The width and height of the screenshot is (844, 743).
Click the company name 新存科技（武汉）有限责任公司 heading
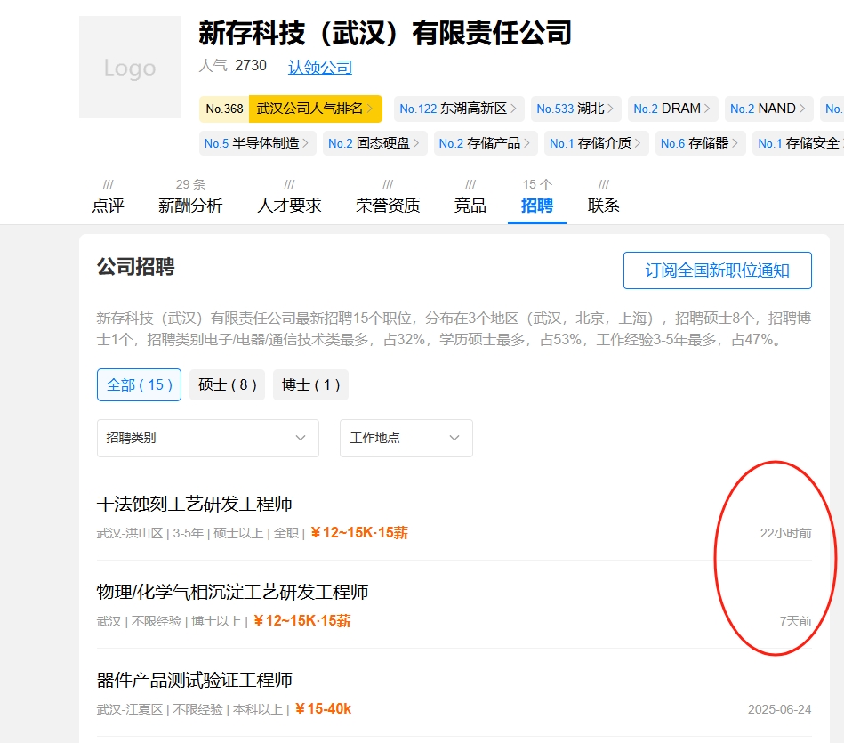pos(385,33)
